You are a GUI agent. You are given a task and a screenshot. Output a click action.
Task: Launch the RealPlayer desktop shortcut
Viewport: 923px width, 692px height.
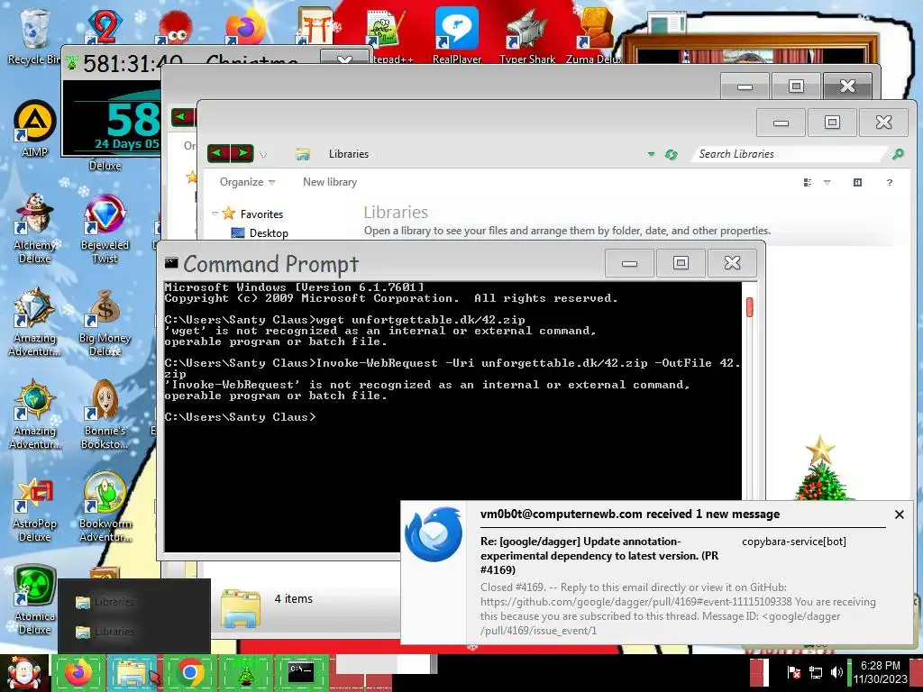click(x=457, y=34)
